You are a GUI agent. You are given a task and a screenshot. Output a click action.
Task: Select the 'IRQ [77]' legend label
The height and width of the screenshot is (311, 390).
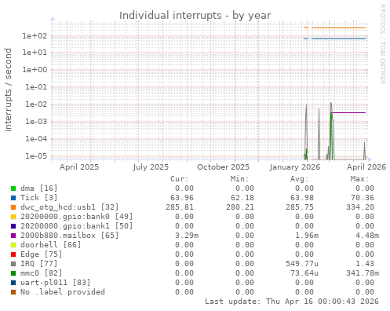tap(38, 264)
